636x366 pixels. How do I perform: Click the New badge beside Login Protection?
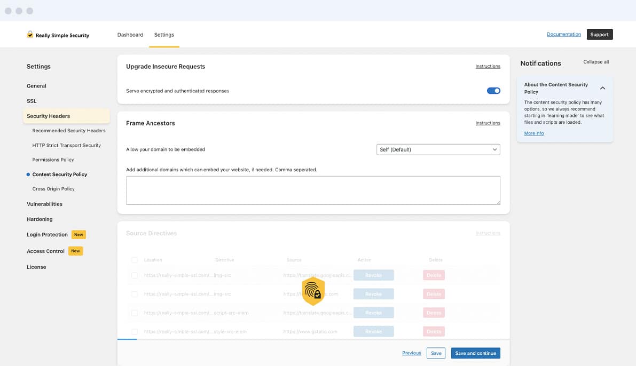pyautogui.click(x=78, y=235)
